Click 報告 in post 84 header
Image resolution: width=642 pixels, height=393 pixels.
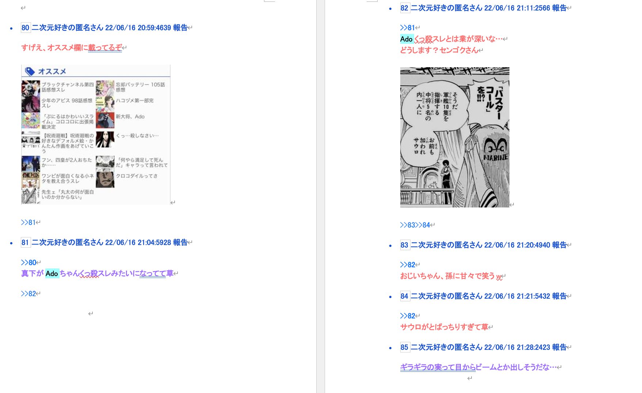[559, 296]
